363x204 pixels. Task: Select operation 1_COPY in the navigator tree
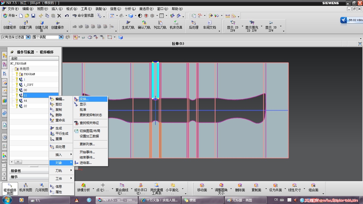28,85
